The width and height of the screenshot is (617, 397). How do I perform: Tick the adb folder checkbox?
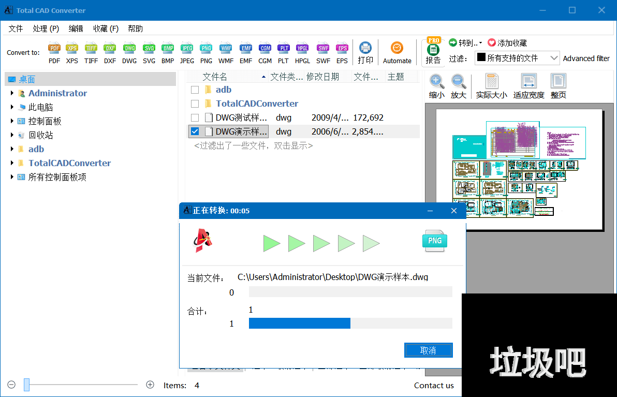pos(195,89)
